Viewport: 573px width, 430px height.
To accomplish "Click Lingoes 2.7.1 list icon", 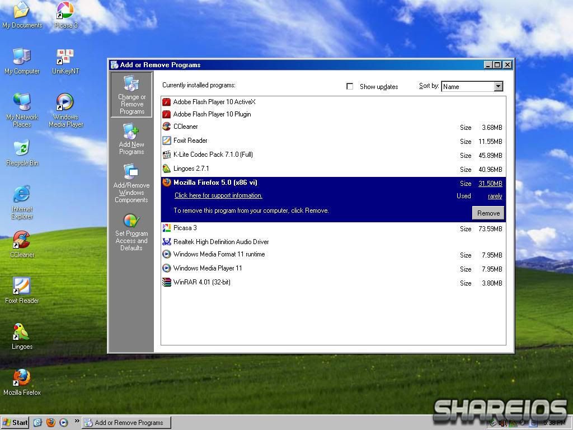I will 167,169.
